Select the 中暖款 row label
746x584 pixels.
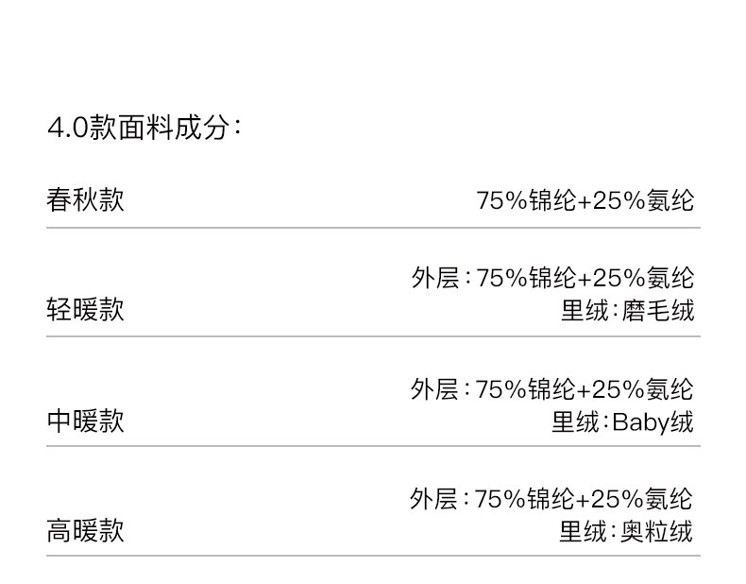click(85, 421)
